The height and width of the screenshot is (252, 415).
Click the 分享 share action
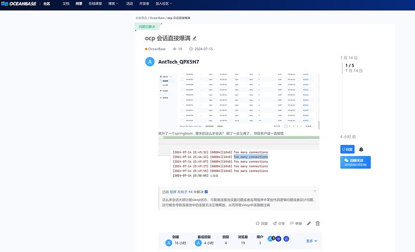coord(278,223)
